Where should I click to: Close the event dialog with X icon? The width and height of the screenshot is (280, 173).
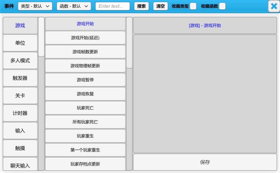[274, 6]
